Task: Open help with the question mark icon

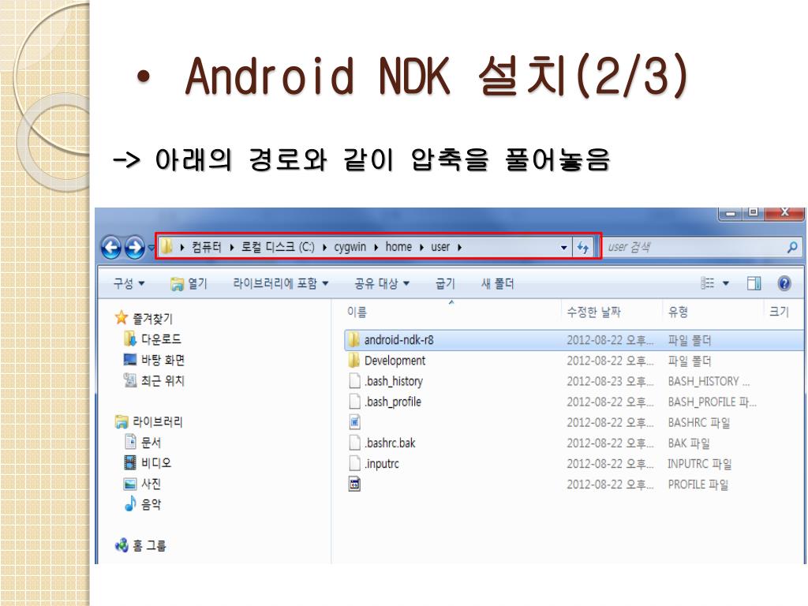Action: point(784,283)
